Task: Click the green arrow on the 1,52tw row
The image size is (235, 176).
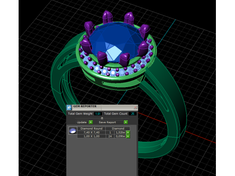Action: point(128,132)
